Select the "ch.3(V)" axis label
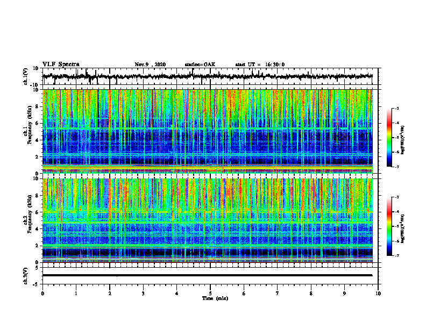Screen dimensions: 426x329 point(26,276)
